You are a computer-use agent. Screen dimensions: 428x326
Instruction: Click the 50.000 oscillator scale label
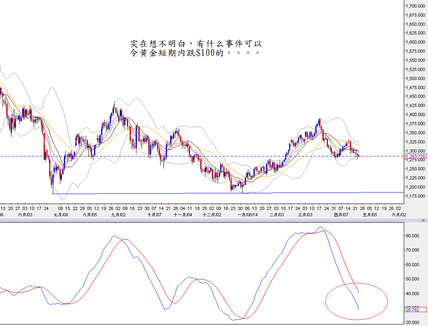click(x=413, y=279)
